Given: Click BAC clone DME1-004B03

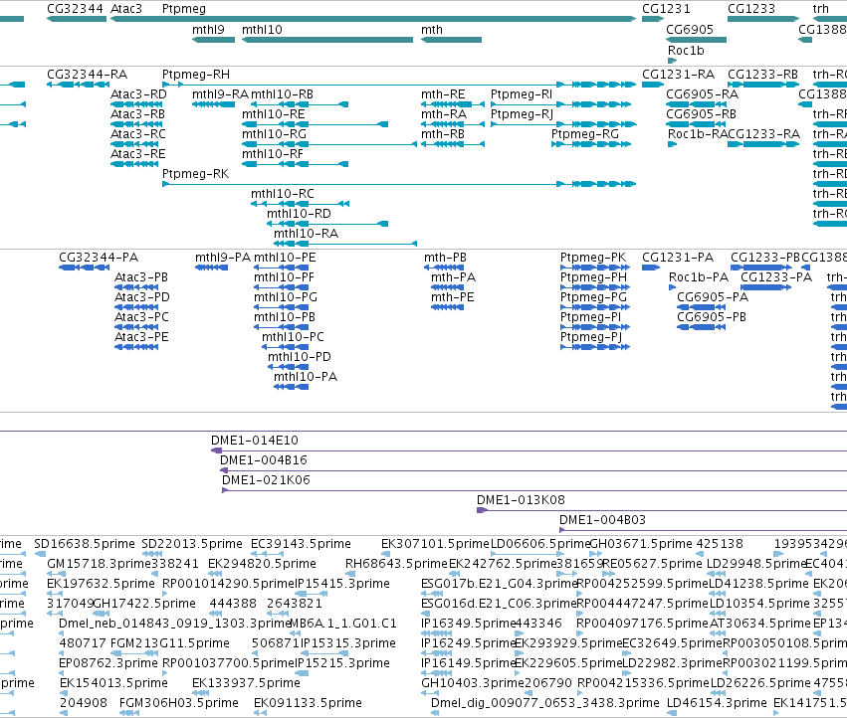Looking at the screenshot, I should click(602, 520).
